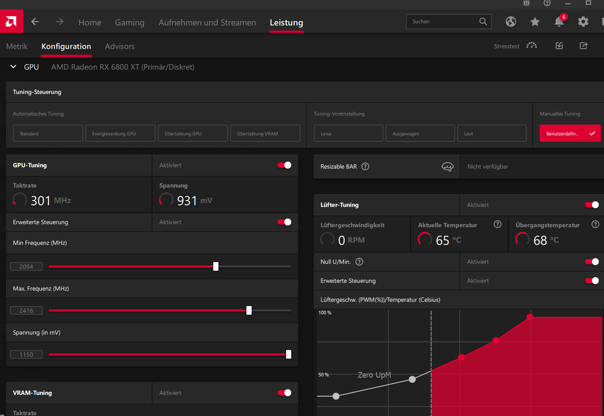Select Energiesenkung GPU tuning
This screenshot has height=416, width=604.
pyautogui.click(x=120, y=133)
